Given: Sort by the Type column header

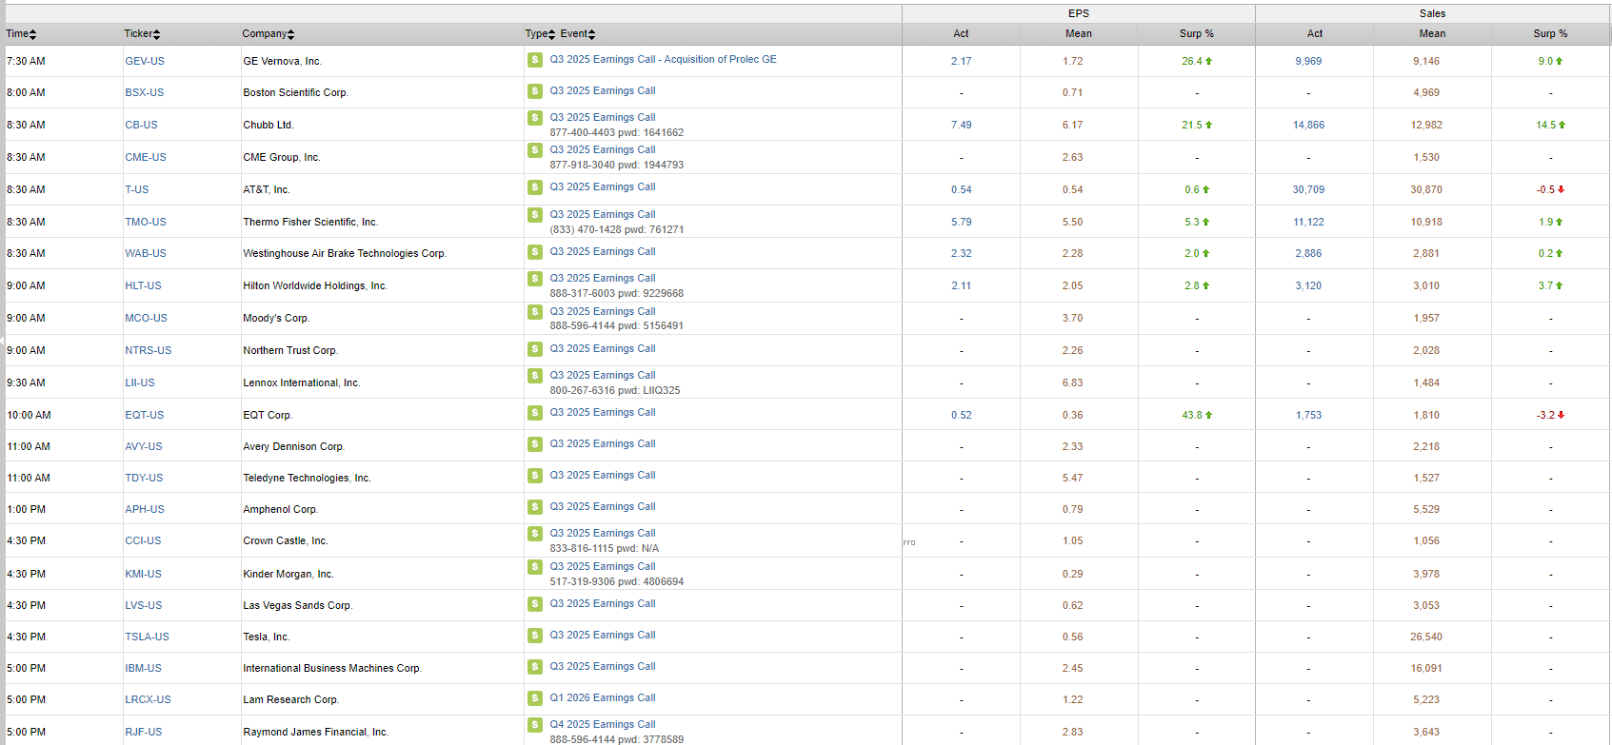Looking at the screenshot, I should coord(539,34).
